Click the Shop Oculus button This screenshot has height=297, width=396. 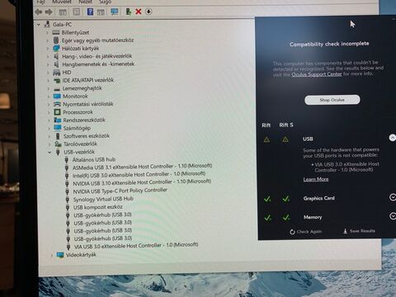(x=332, y=100)
